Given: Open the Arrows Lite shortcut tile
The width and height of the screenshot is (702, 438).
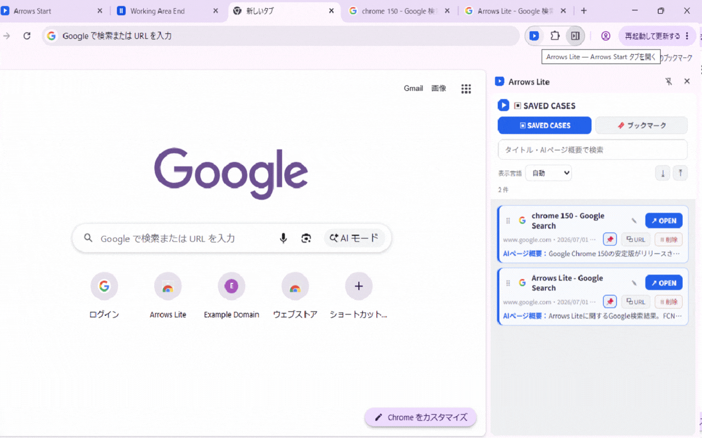Looking at the screenshot, I should coord(168,296).
